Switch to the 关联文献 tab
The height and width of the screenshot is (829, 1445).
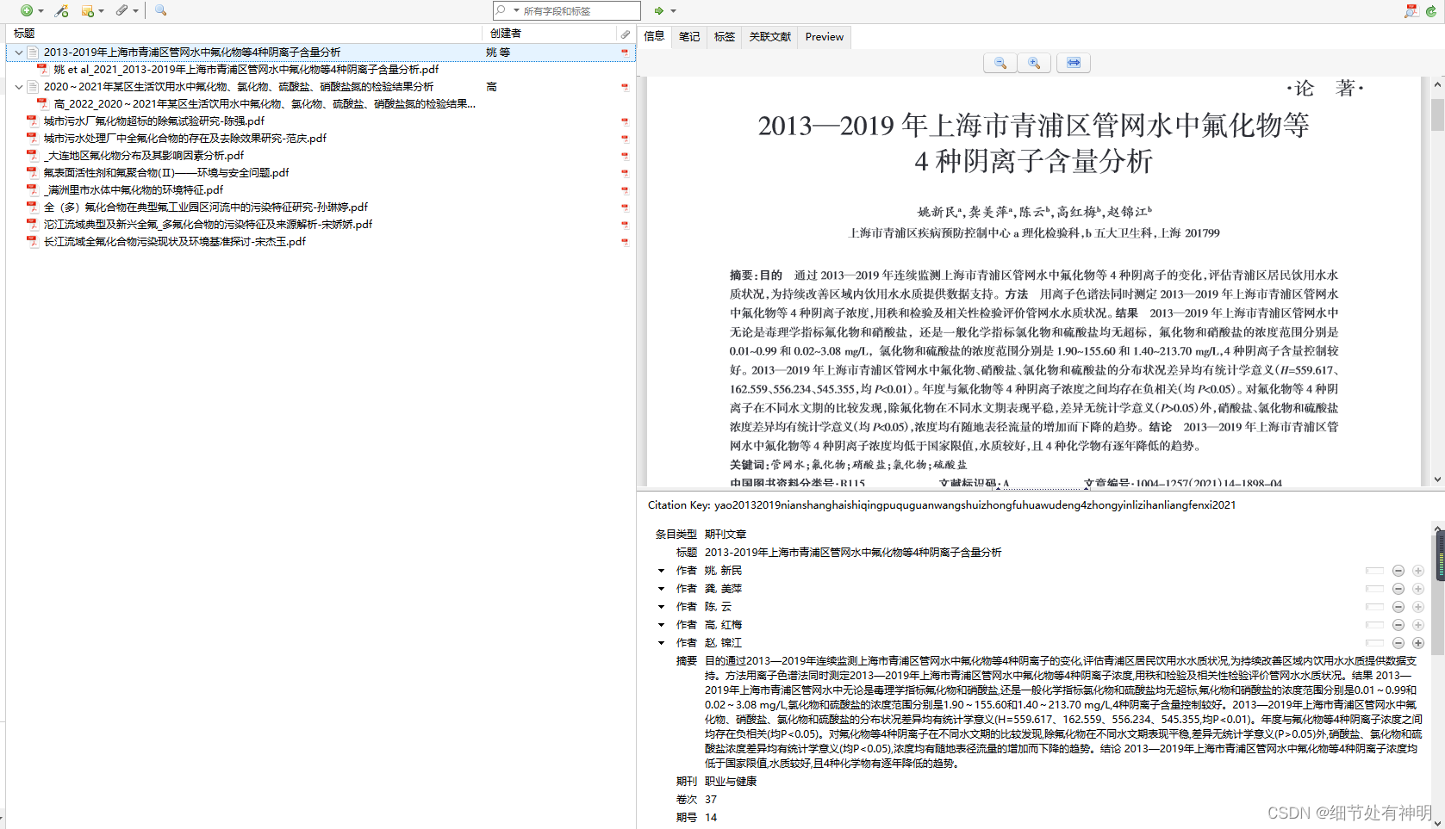pyautogui.click(x=770, y=37)
